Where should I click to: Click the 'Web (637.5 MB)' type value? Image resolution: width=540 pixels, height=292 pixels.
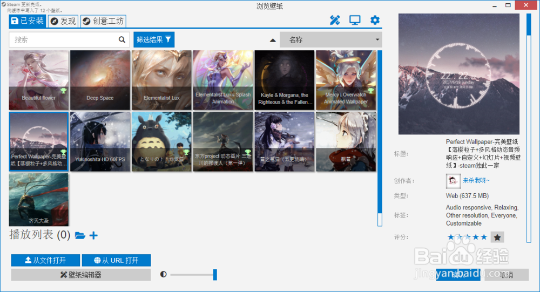click(467, 195)
